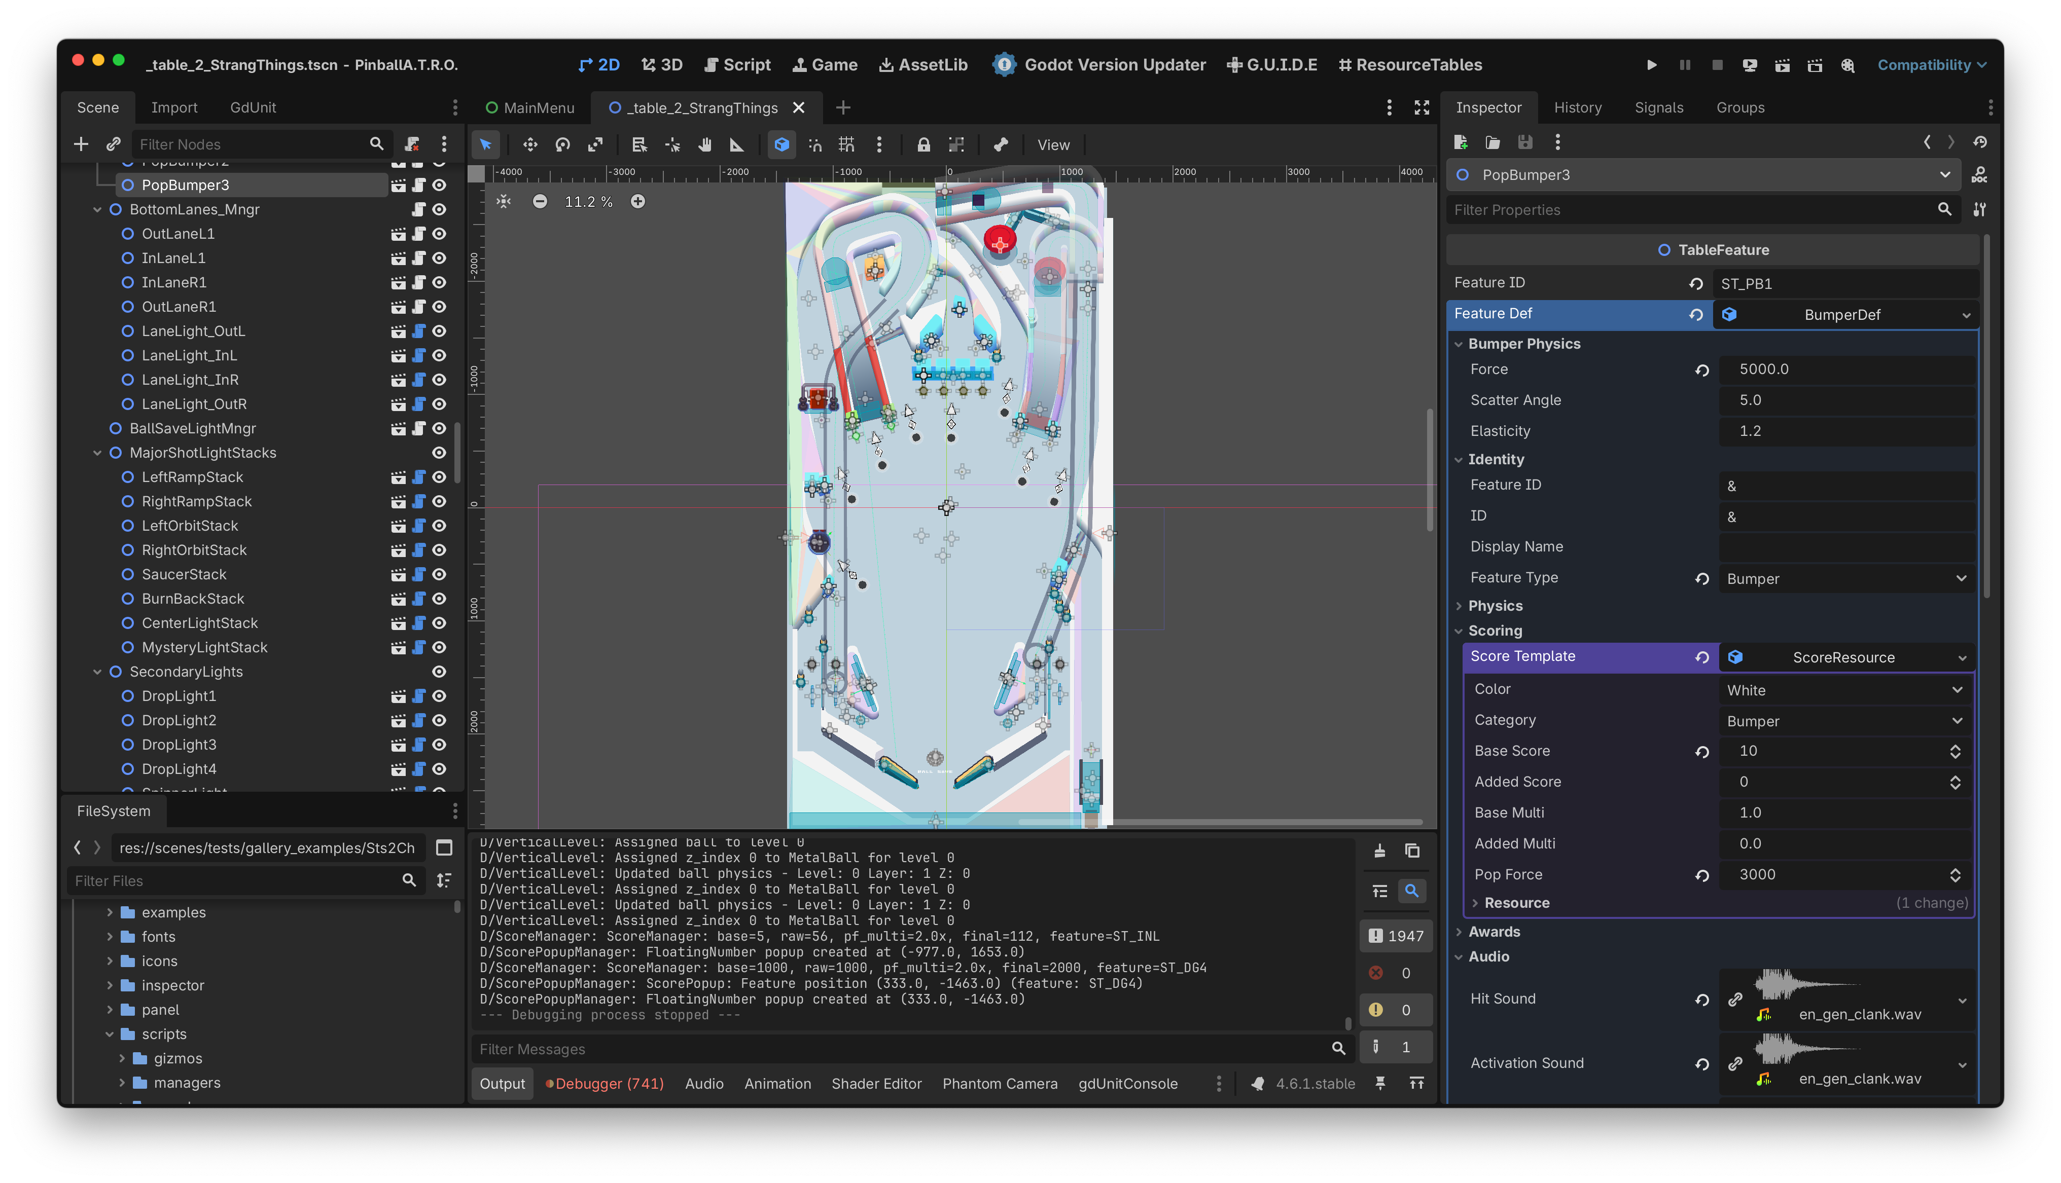
Task: Choose the Move Mode tool
Action: [530, 144]
